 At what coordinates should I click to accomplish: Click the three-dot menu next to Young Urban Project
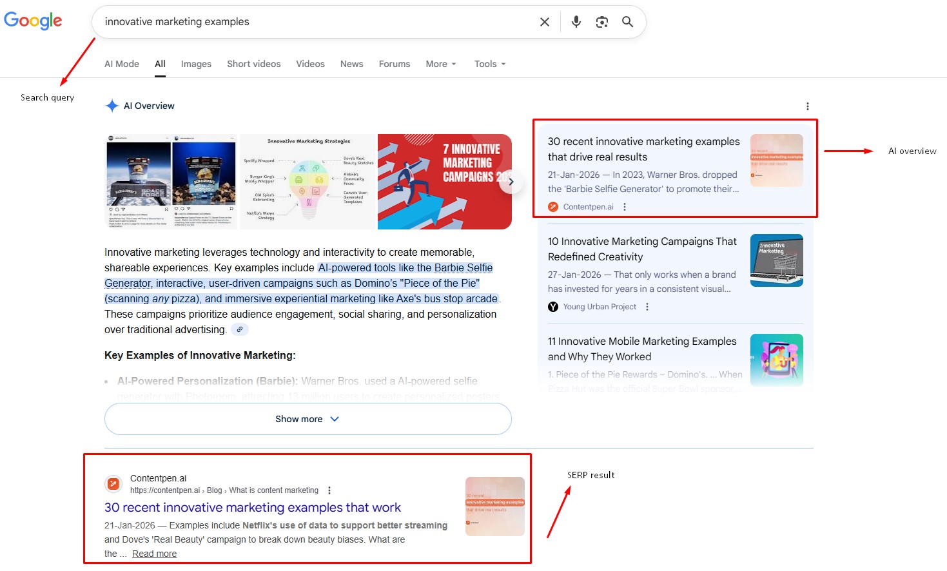(x=647, y=307)
